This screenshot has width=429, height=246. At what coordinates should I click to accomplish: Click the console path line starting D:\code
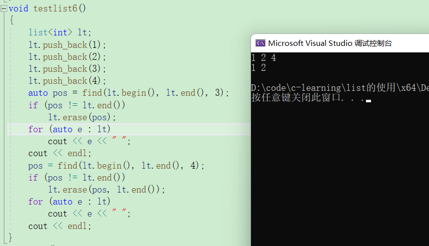pos(340,88)
